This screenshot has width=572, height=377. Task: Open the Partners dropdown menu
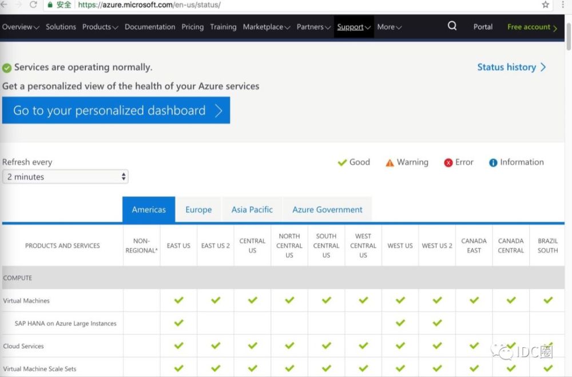click(x=313, y=27)
